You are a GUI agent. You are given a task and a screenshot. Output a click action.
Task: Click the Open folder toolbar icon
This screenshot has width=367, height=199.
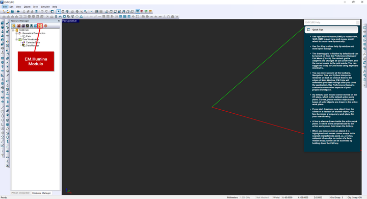coord(8,12)
